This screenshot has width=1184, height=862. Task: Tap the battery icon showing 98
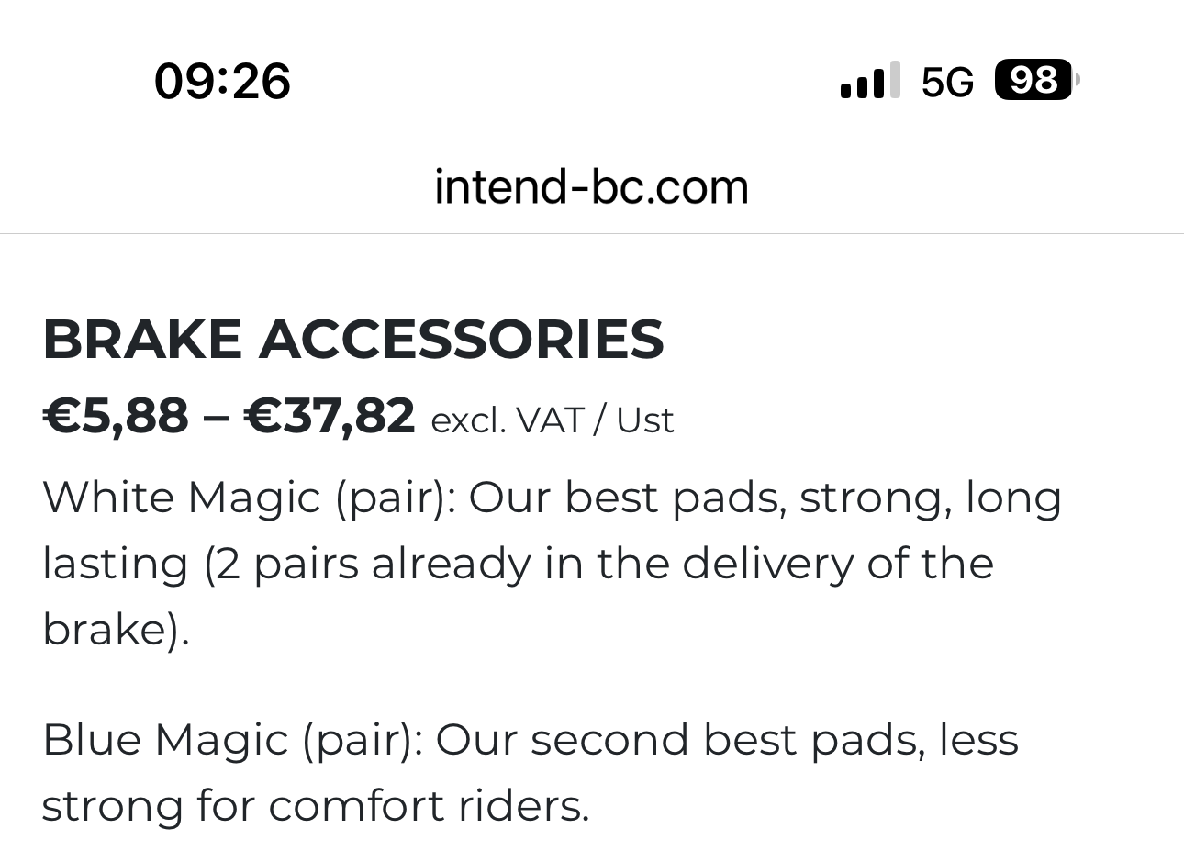pos(1035,81)
